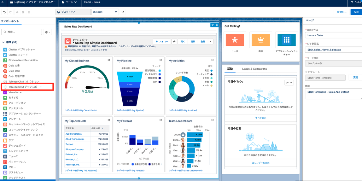Screen dimensions: 362x181
Task: Open Lightning アプリケーションビルダー header item
Action: (33, 2)
